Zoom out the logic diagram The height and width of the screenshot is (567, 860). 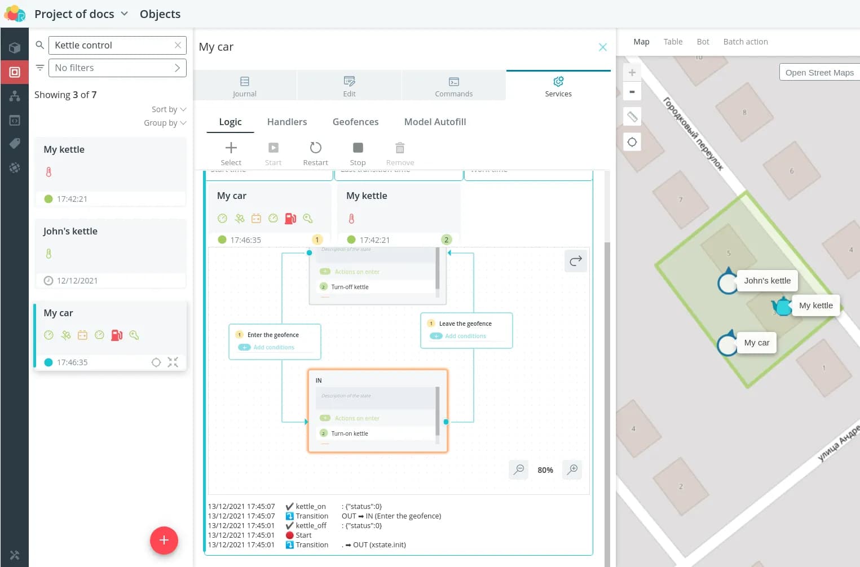518,469
